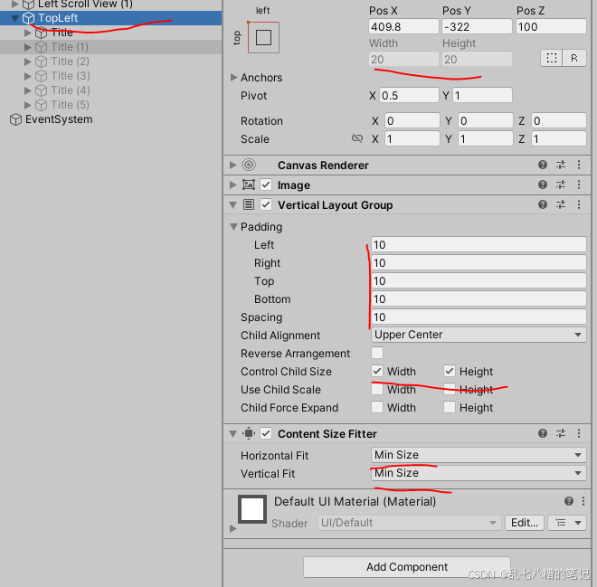Open Default UI Material help icon

[569, 501]
